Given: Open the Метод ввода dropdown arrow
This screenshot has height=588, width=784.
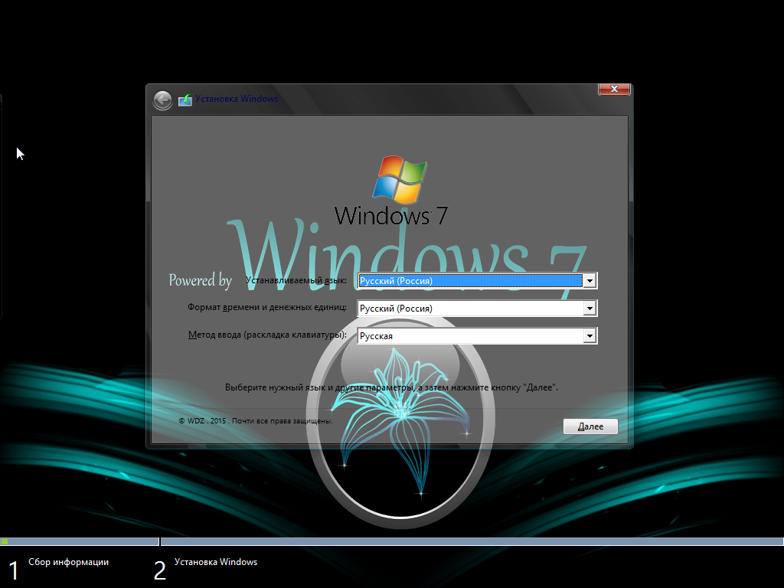Looking at the screenshot, I should click(589, 335).
